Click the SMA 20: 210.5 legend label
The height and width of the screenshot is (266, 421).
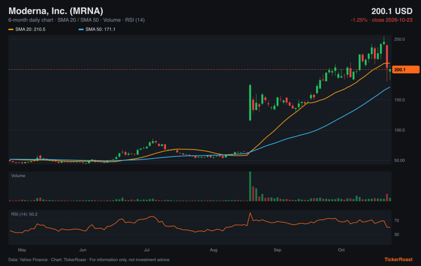[30, 30]
